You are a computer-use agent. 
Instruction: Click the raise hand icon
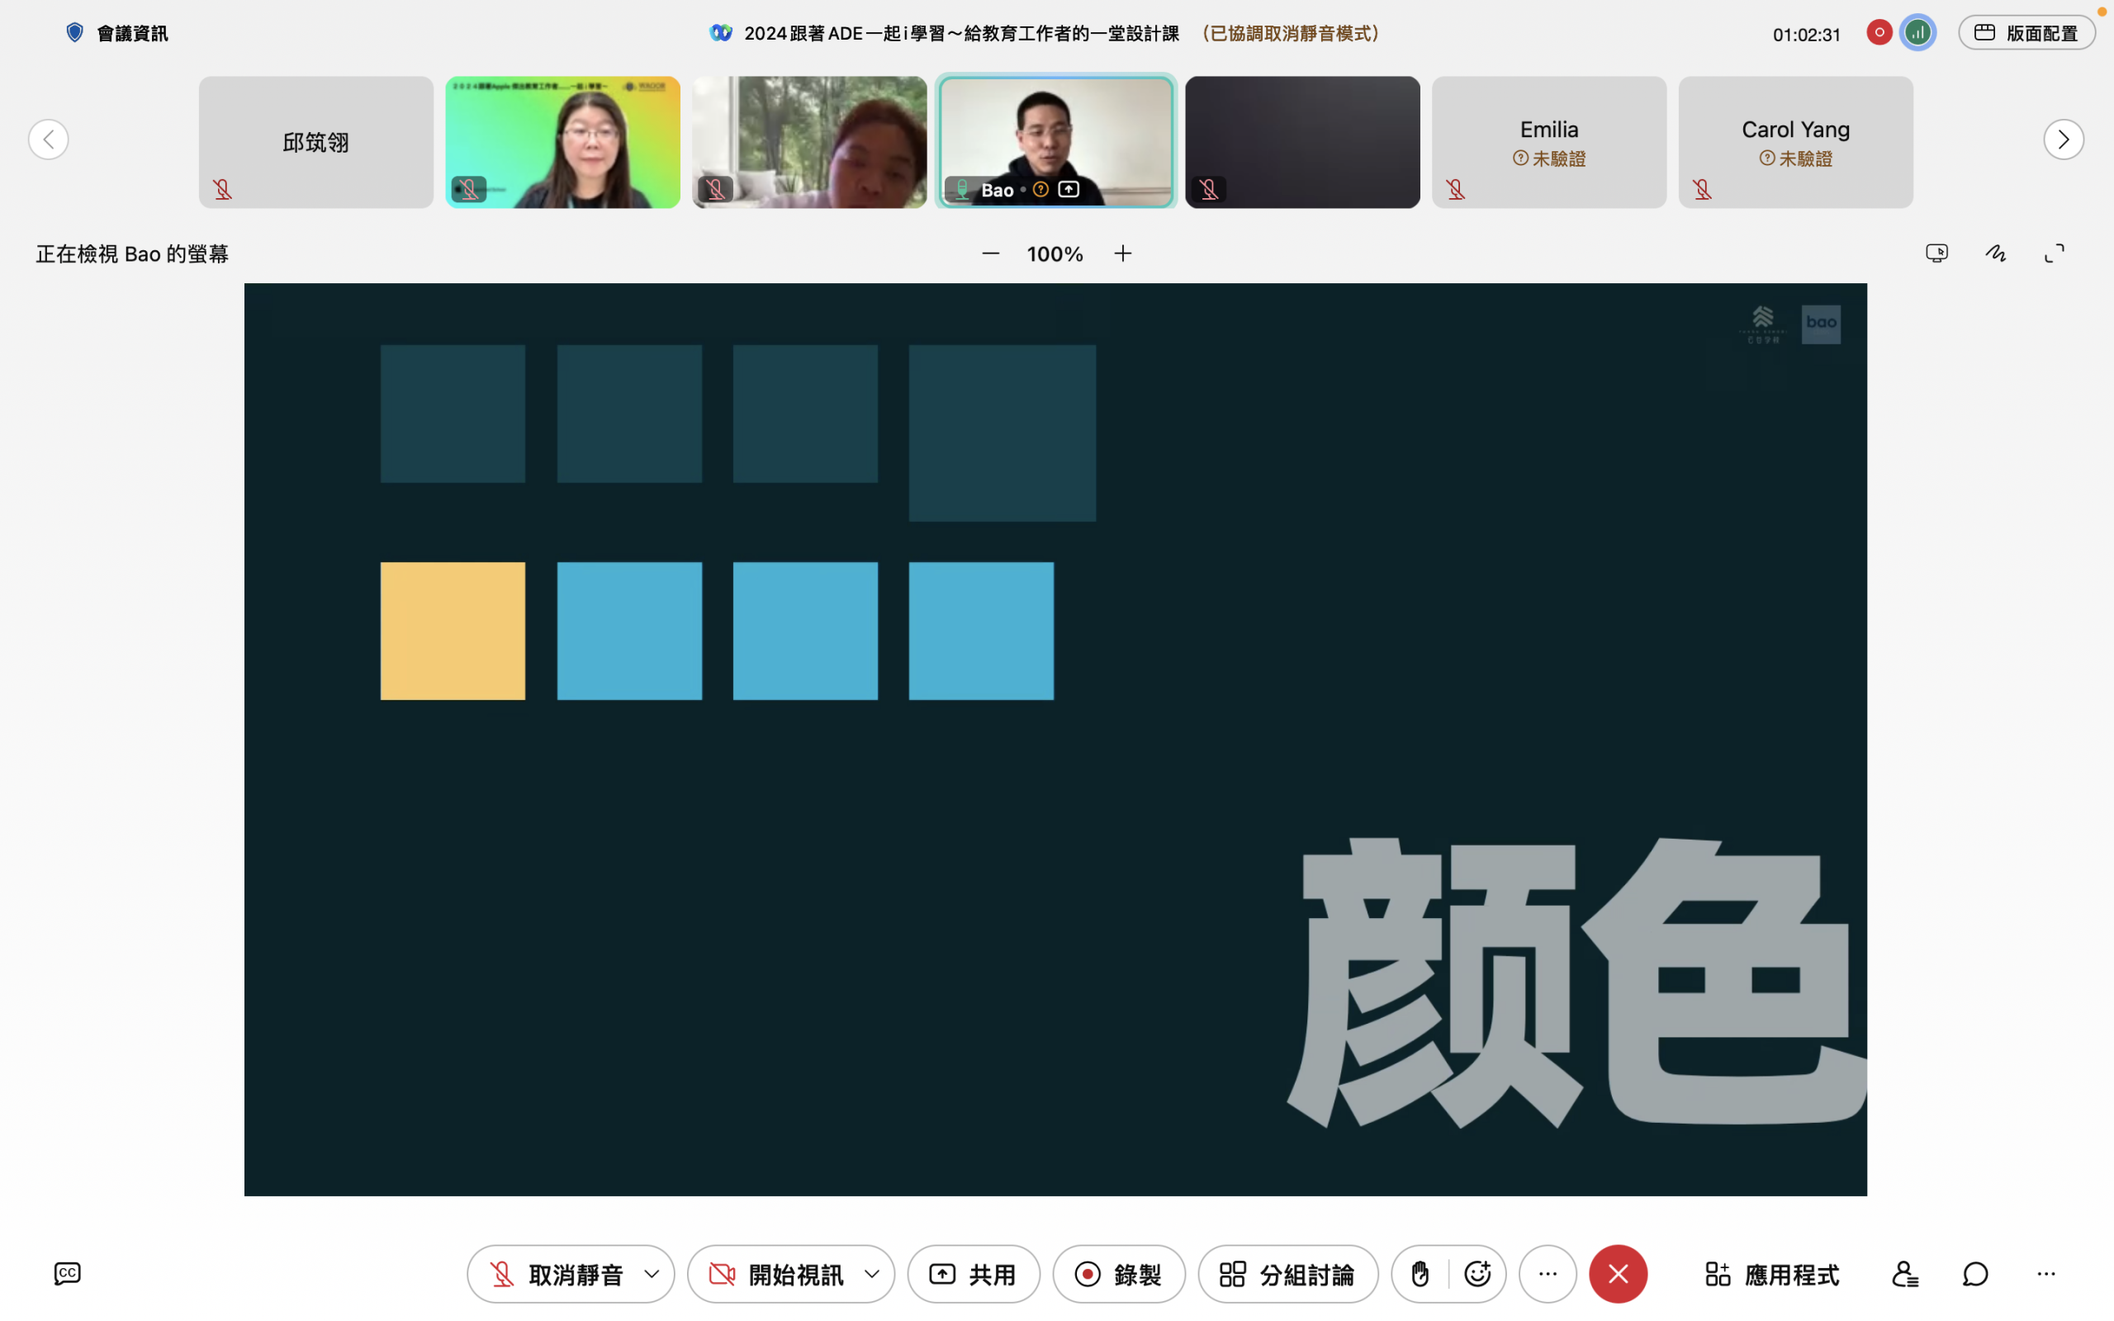(1420, 1274)
